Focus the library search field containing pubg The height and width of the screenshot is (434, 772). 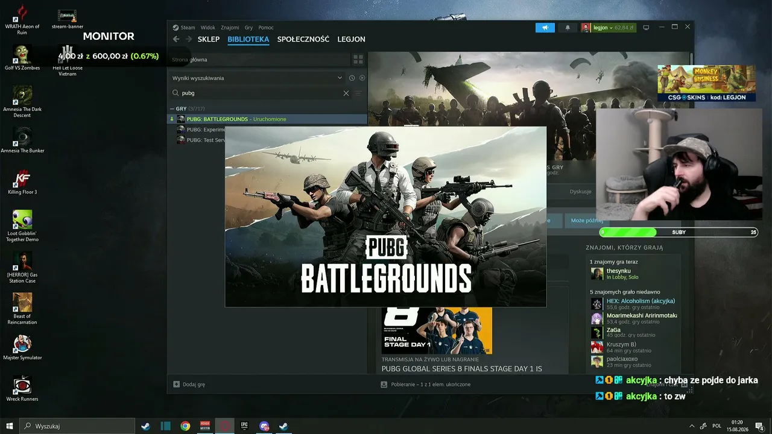pos(261,93)
